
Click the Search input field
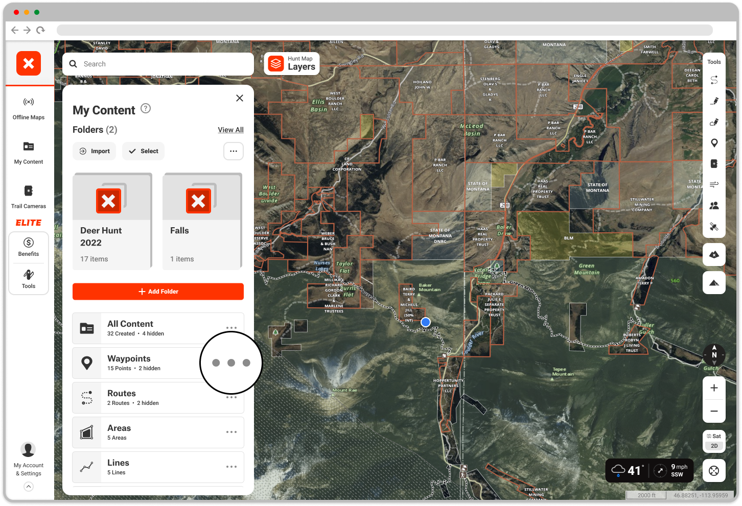click(x=158, y=64)
